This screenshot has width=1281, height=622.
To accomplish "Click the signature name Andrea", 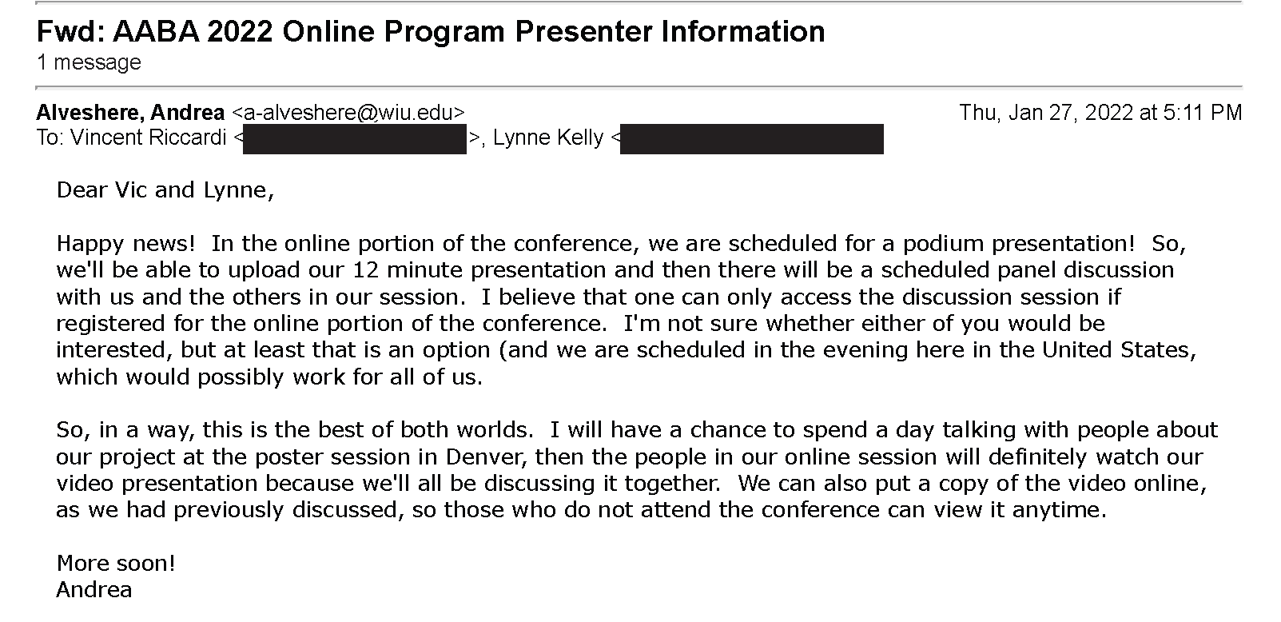I will pyautogui.click(x=94, y=590).
